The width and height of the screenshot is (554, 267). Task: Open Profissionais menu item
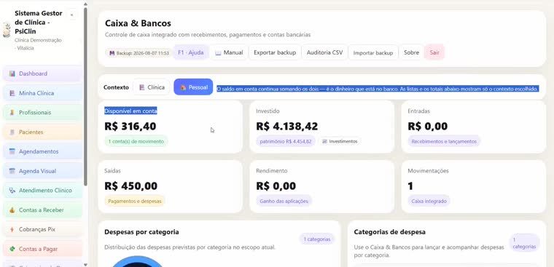[43, 113]
